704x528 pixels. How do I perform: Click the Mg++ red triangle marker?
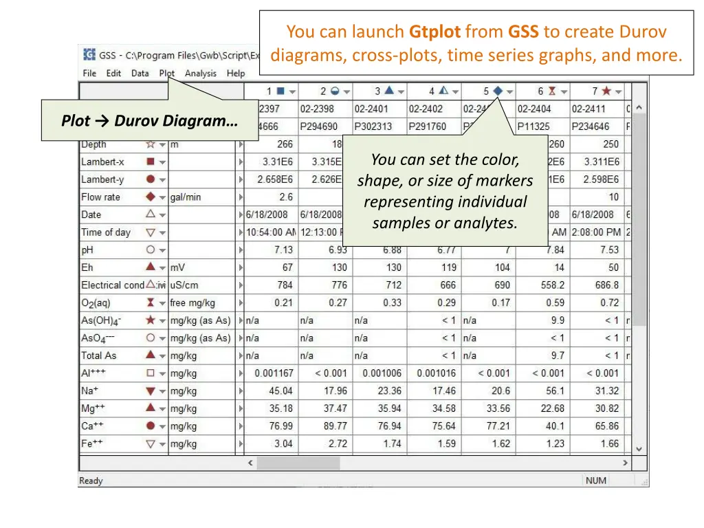151,408
